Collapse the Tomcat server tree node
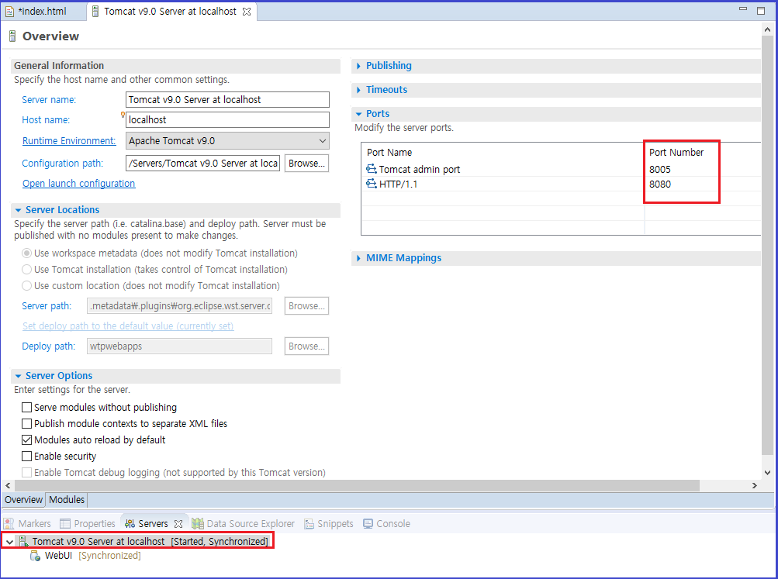Screen dimensions: 778x579 point(9,542)
